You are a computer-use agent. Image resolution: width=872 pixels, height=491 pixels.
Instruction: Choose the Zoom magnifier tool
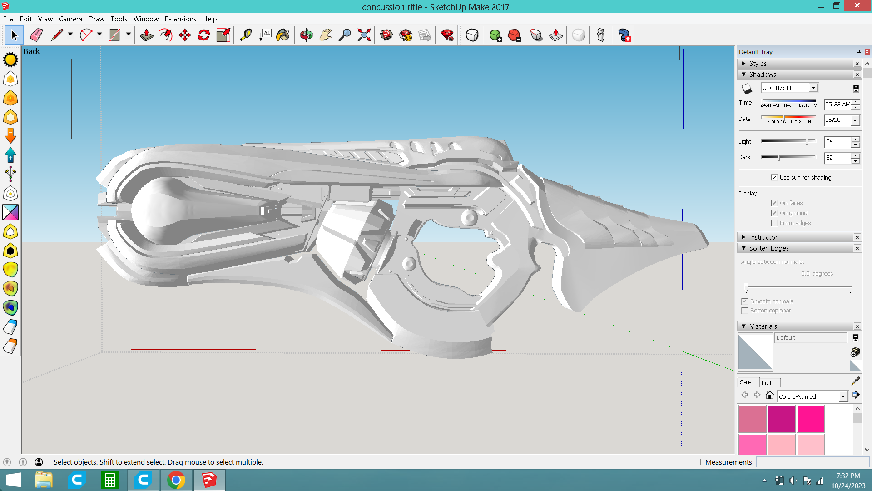[x=345, y=35]
